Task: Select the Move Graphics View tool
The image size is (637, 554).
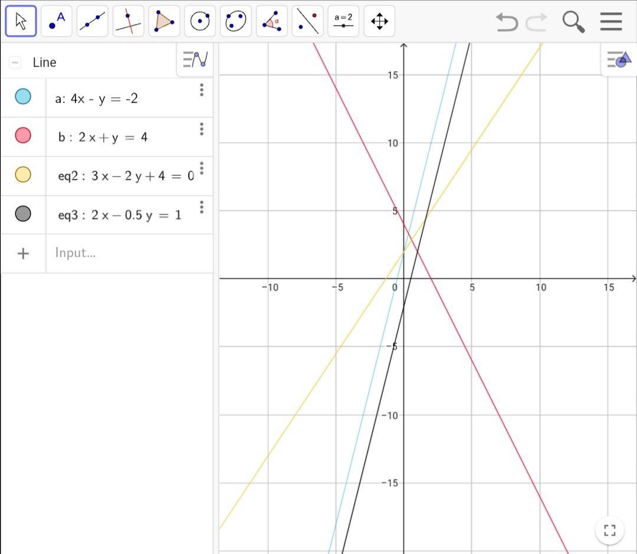Action: click(x=379, y=21)
